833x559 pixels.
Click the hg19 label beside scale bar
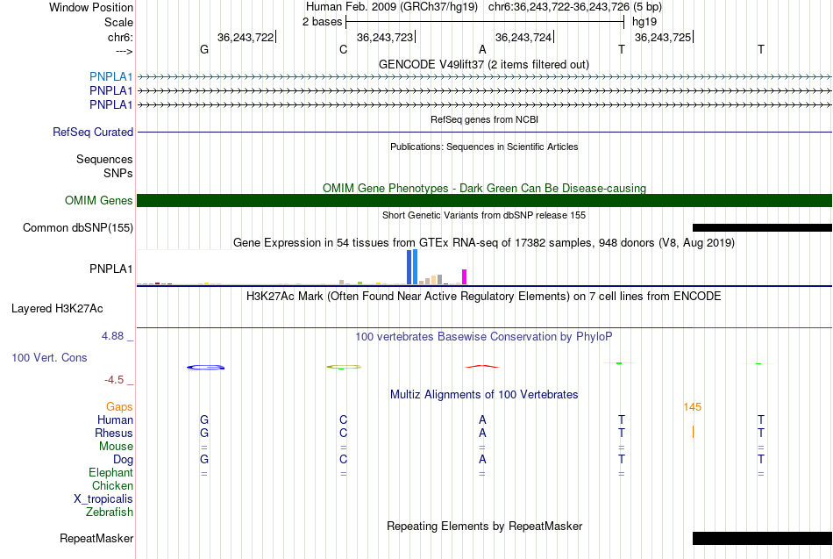coord(644,22)
